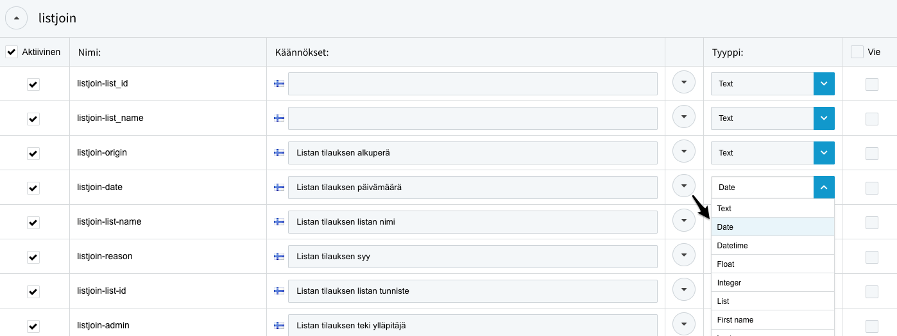Open round arrow menu for listjoin-list_name row
The width and height of the screenshot is (897, 336).
(684, 117)
